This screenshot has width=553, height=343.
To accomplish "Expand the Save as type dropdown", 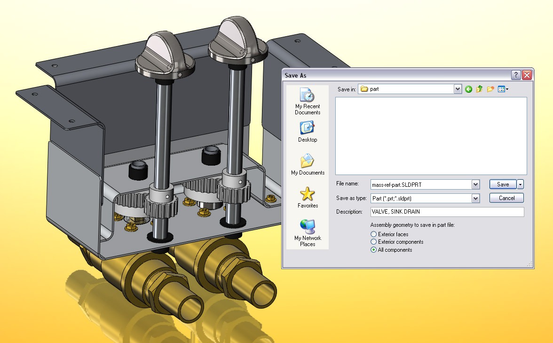I will point(475,199).
